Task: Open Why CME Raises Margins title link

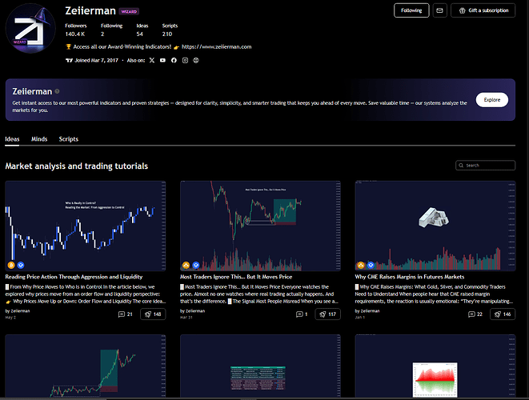Action: click(x=409, y=277)
